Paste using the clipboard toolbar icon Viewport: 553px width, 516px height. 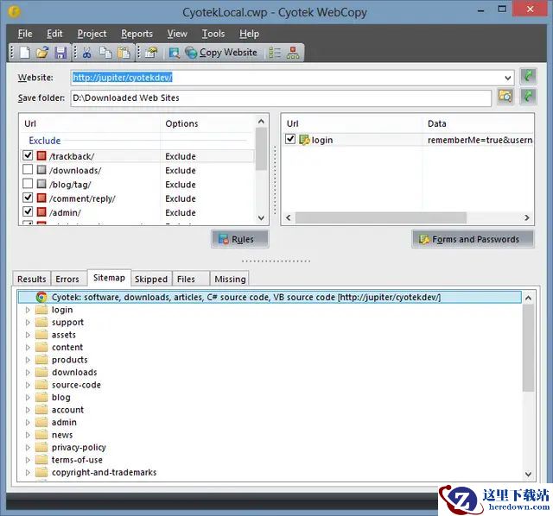[124, 53]
